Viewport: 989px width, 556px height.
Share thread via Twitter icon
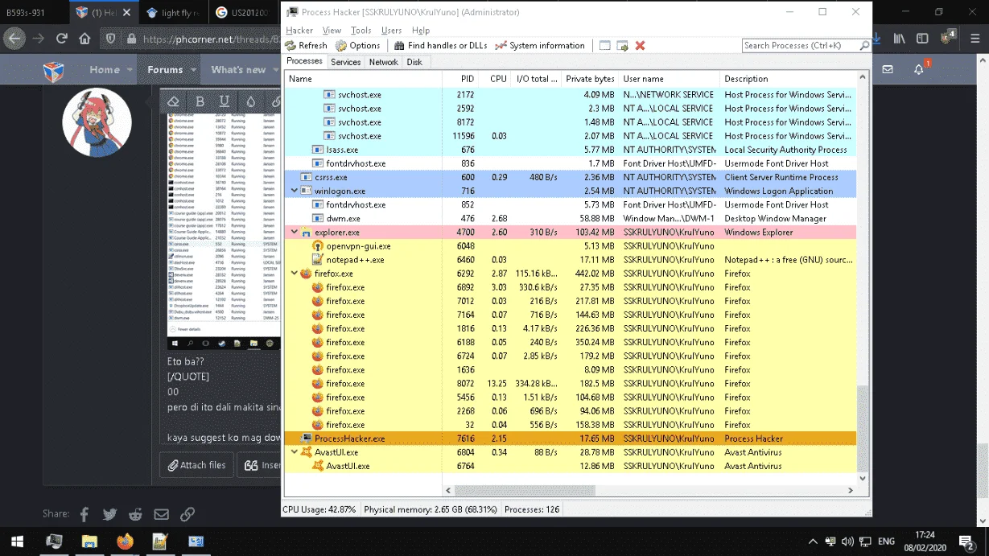tap(109, 514)
